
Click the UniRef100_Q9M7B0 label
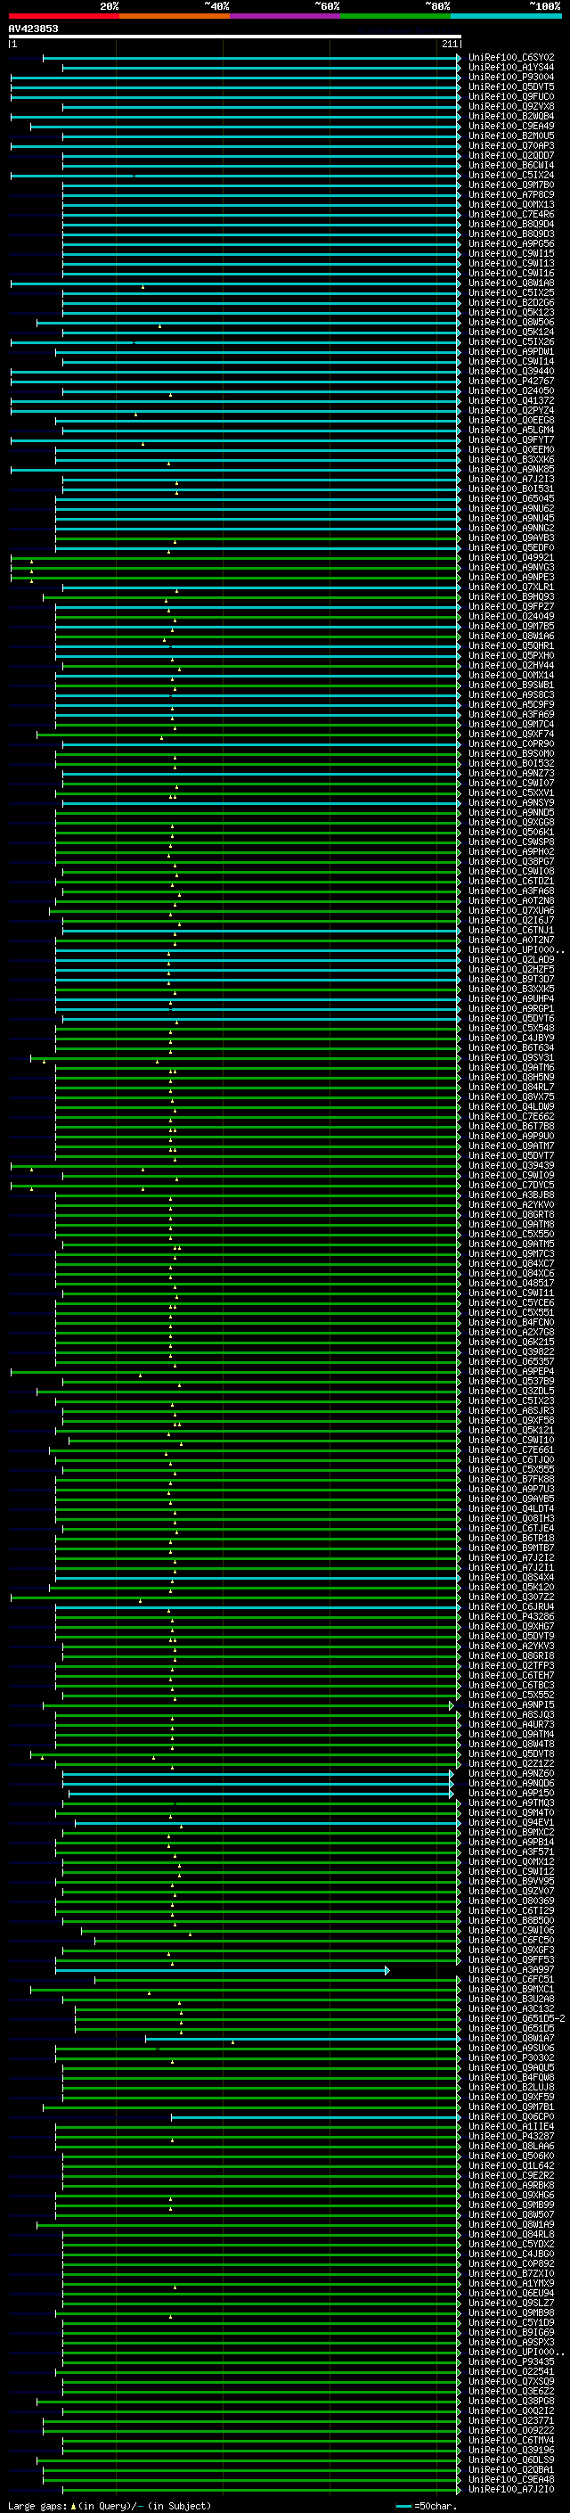click(511, 185)
